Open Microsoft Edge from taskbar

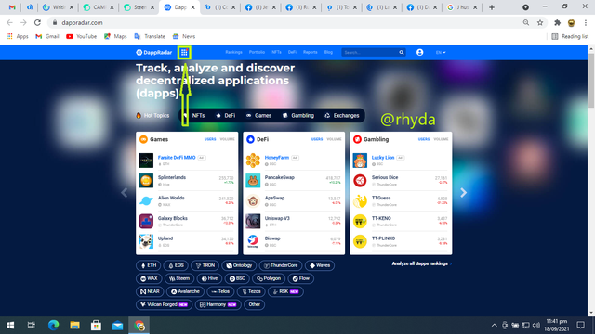(x=54, y=325)
